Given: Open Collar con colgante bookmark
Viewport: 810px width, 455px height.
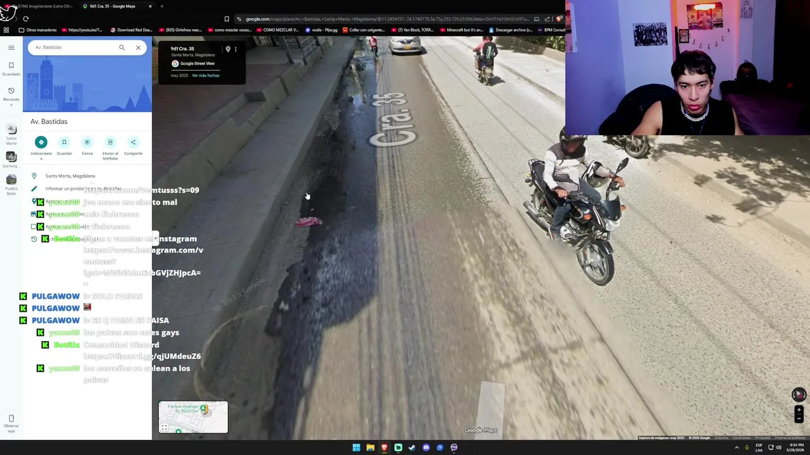Looking at the screenshot, I should point(364,30).
